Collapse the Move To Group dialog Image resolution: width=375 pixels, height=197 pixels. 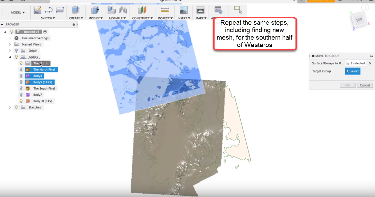click(x=313, y=56)
